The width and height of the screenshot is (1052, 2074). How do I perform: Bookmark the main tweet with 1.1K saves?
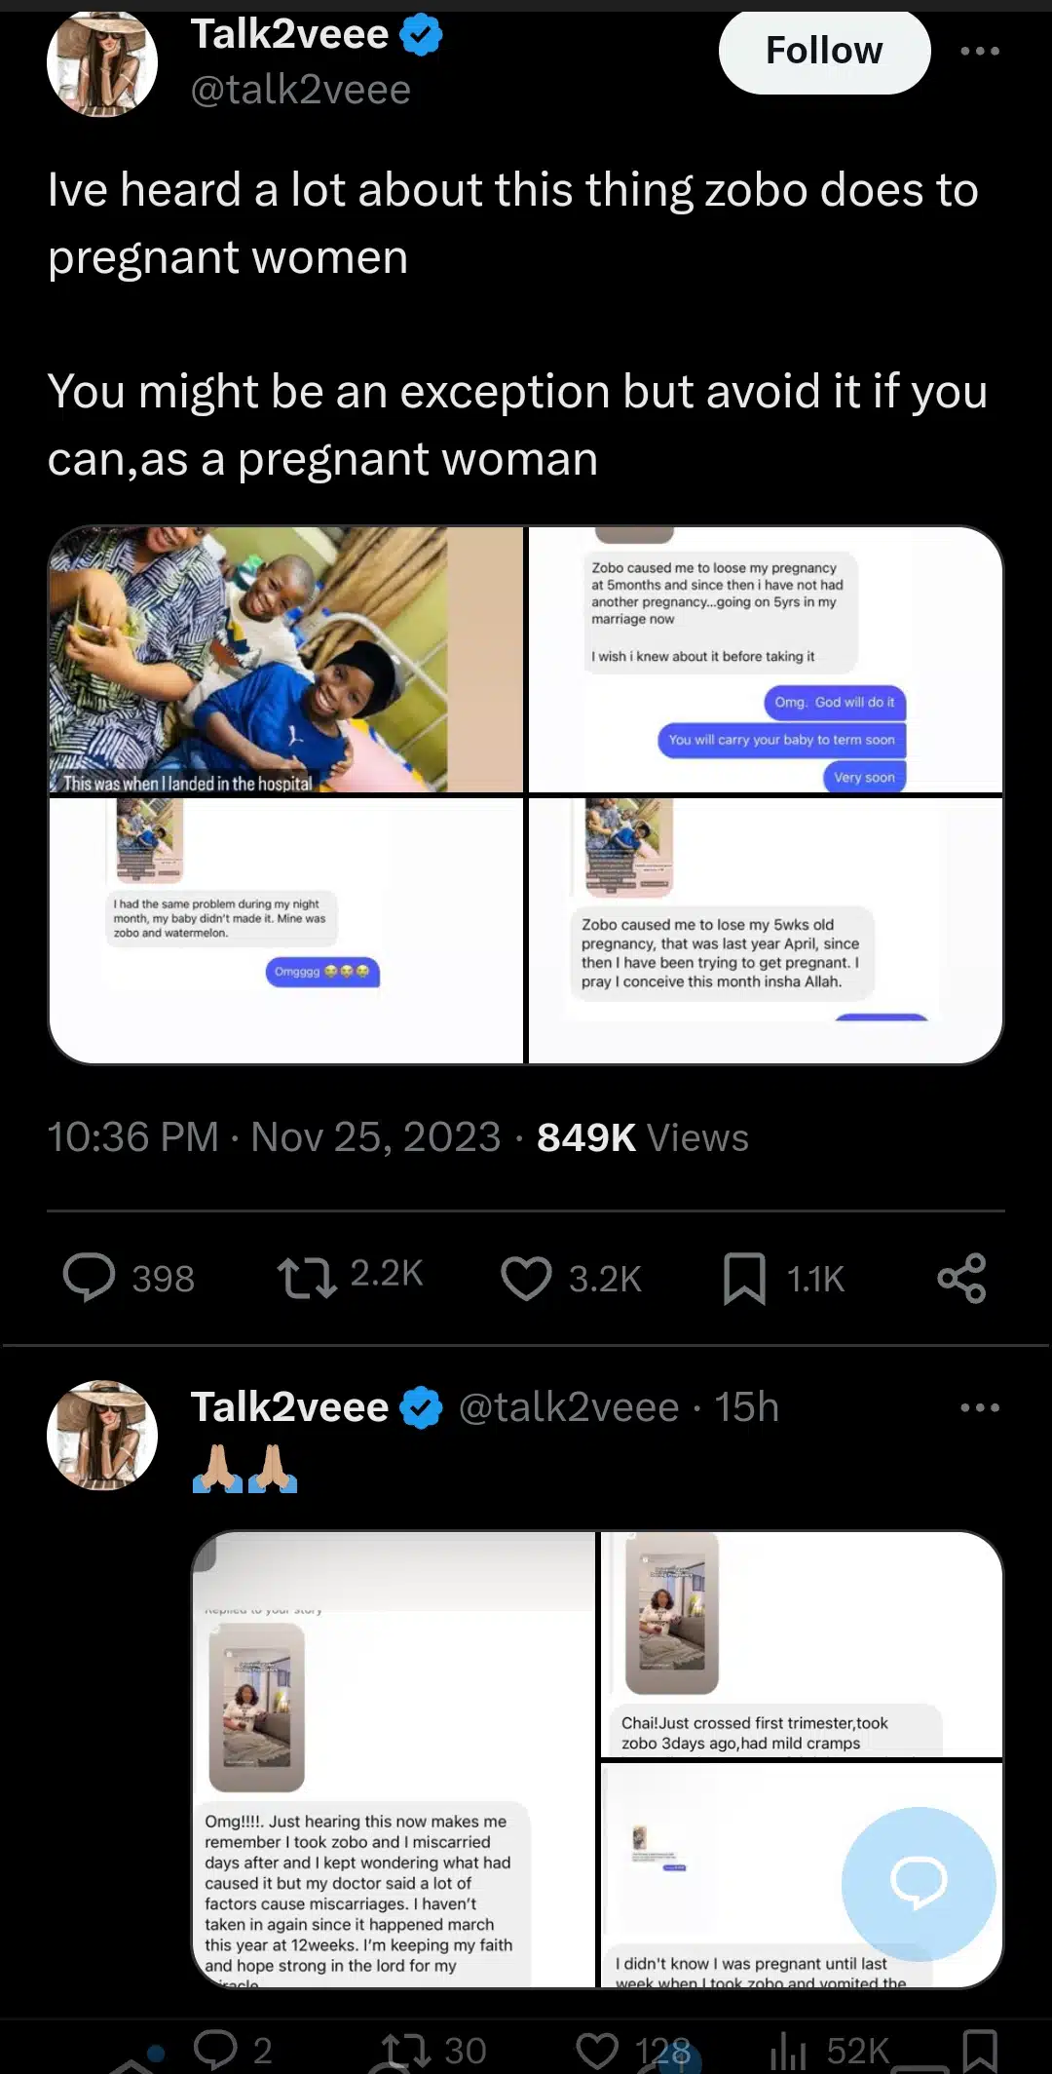coord(744,1278)
